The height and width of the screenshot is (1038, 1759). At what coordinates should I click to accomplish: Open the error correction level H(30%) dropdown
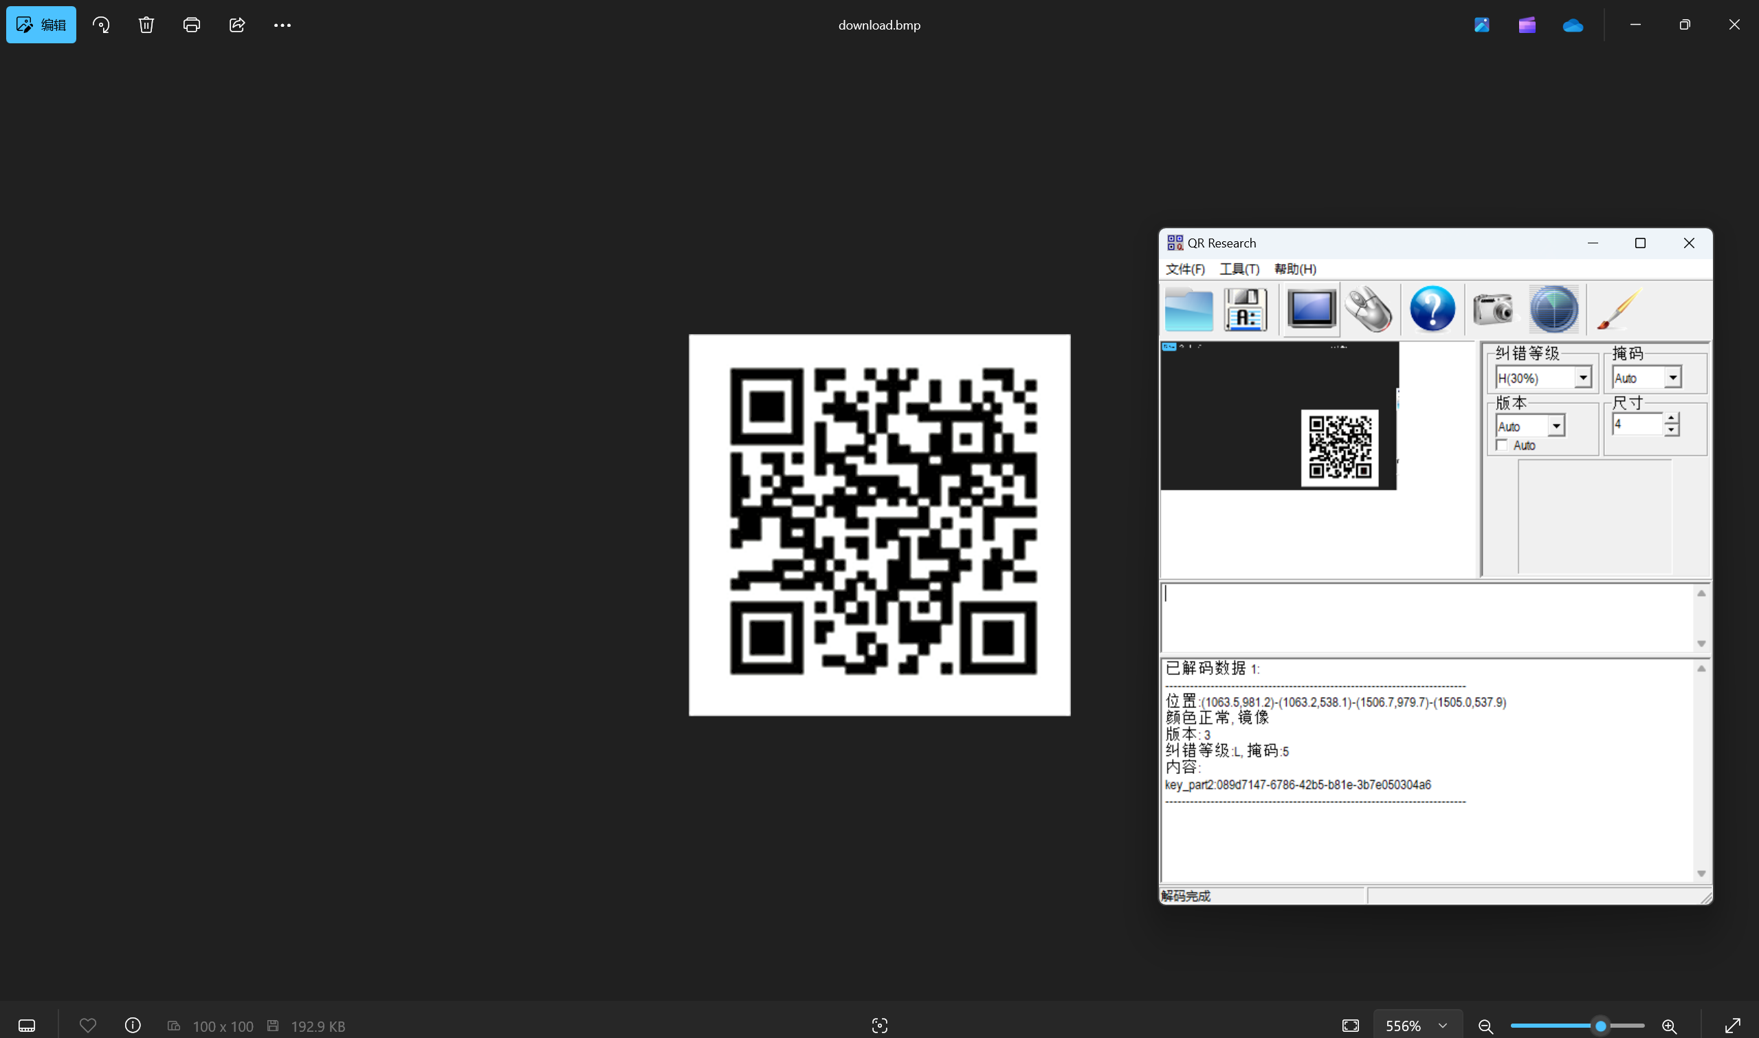(x=1583, y=377)
